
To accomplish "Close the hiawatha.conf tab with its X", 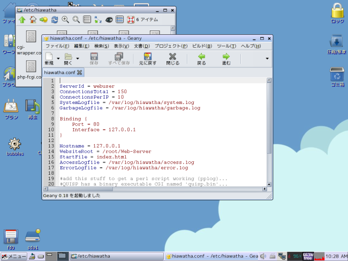I will pyautogui.click(x=79, y=72).
